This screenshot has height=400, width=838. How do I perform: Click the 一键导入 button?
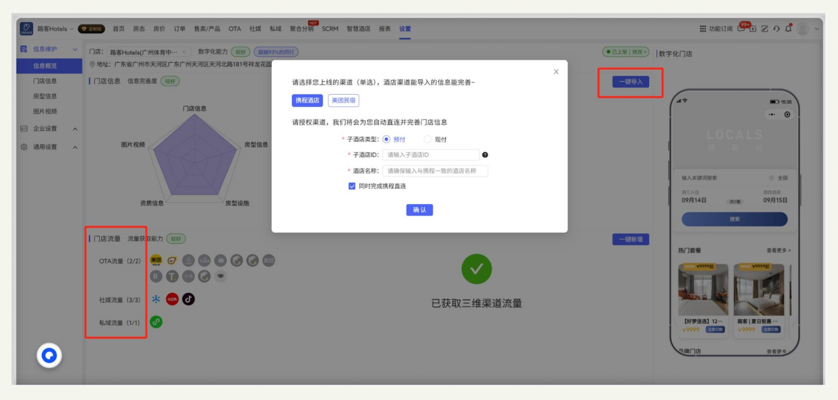tap(631, 81)
